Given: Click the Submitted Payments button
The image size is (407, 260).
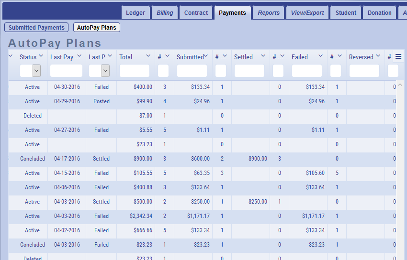Looking at the screenshot, I should (36, 28).
